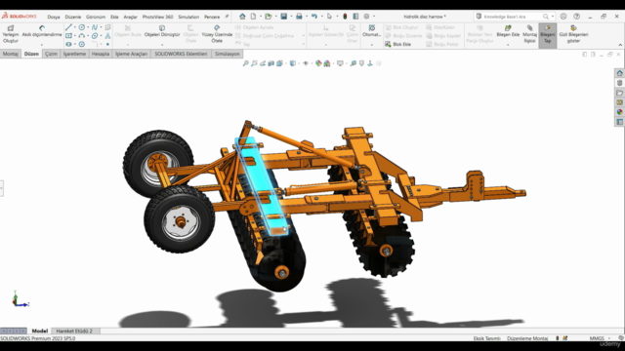This screenshot has height=351, width=625.
Task: Toggle Bileşeni Taşı move component button
Action: point(547,35)
